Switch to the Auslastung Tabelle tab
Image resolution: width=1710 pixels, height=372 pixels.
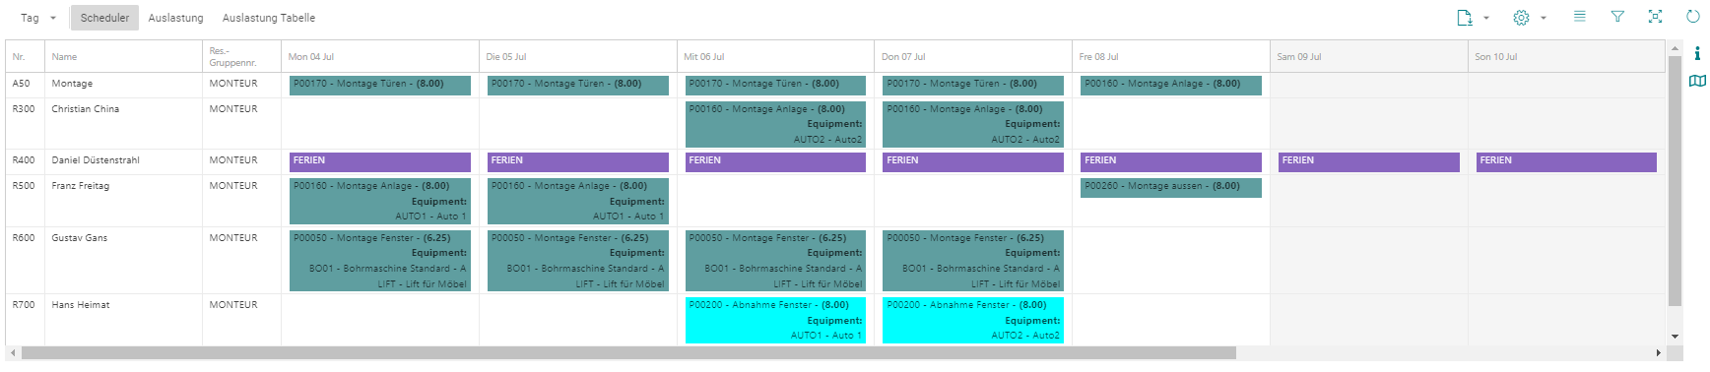coord(269,18)
